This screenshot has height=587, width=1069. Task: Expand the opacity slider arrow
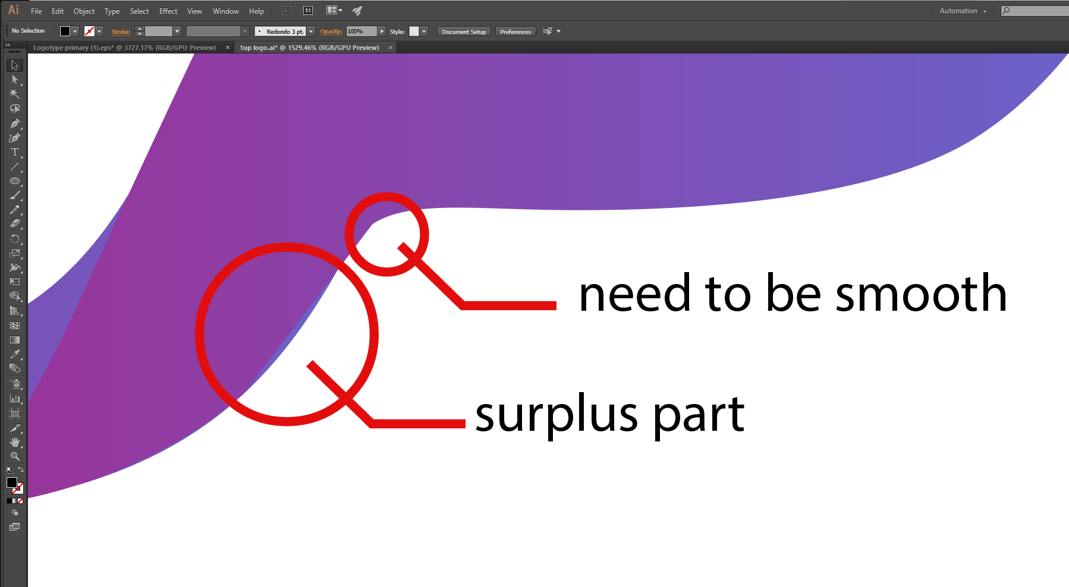pyautogui.click(x=382, y=31)
